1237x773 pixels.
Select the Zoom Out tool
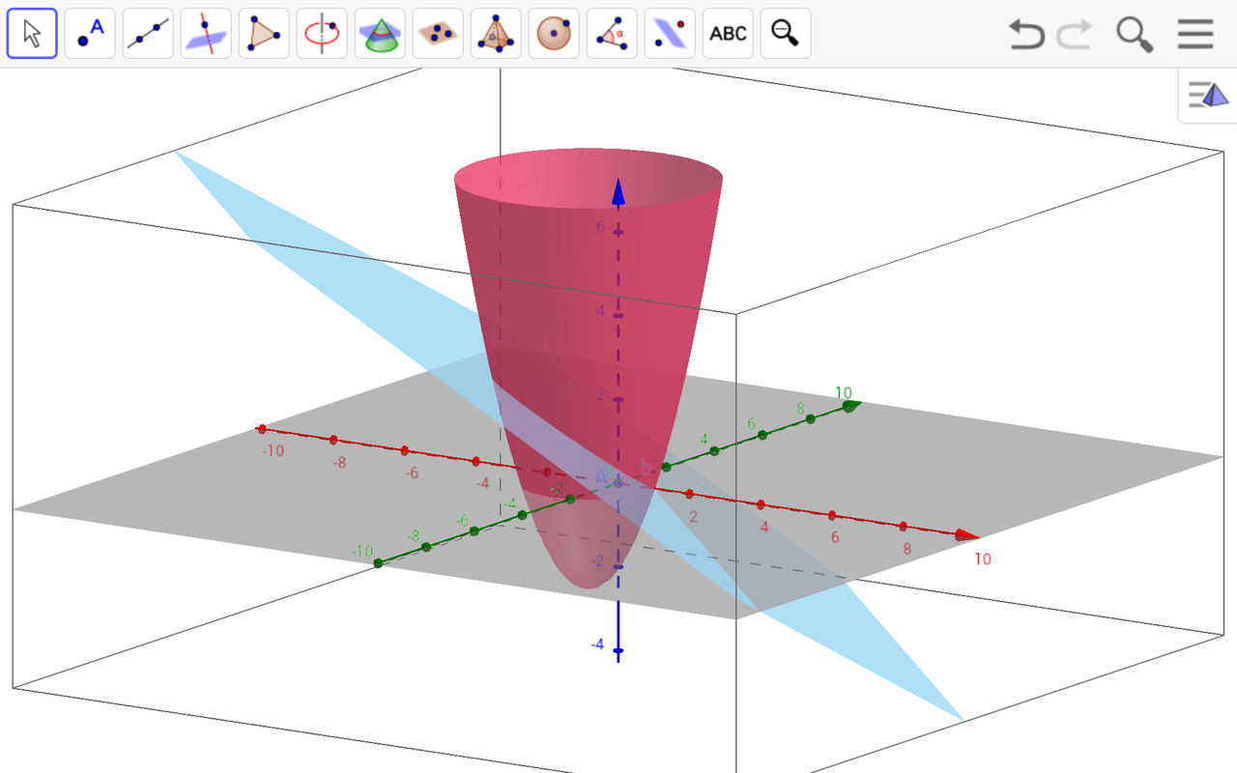pyautogui.click(x=785, y=33)
